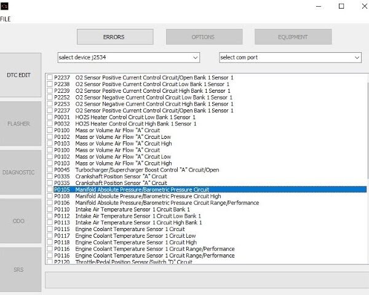Image resolution: width=369 pixels, height=295 pixels.
Task: Tick P0112 Intake Air Temperature Low checkbox
Action: click(x=50, y=216)
